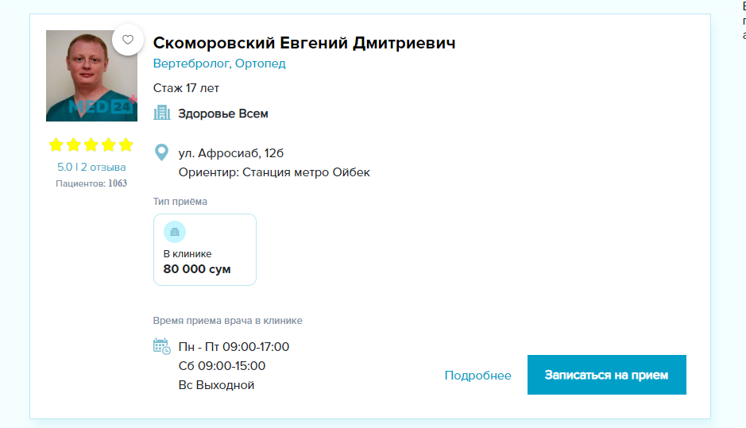
Task: Click the third yellow rating star
Action: [x=91, y=145]
